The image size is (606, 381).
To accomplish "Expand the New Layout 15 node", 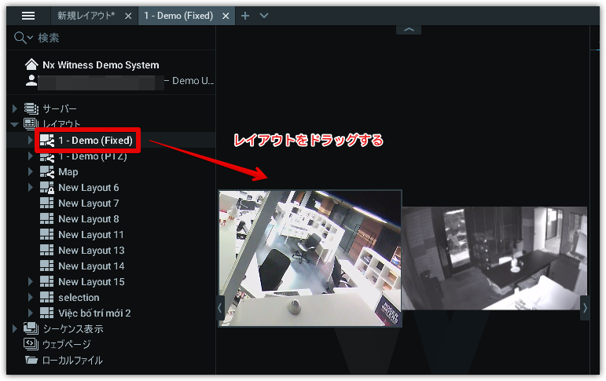I will tap(31, 282).
